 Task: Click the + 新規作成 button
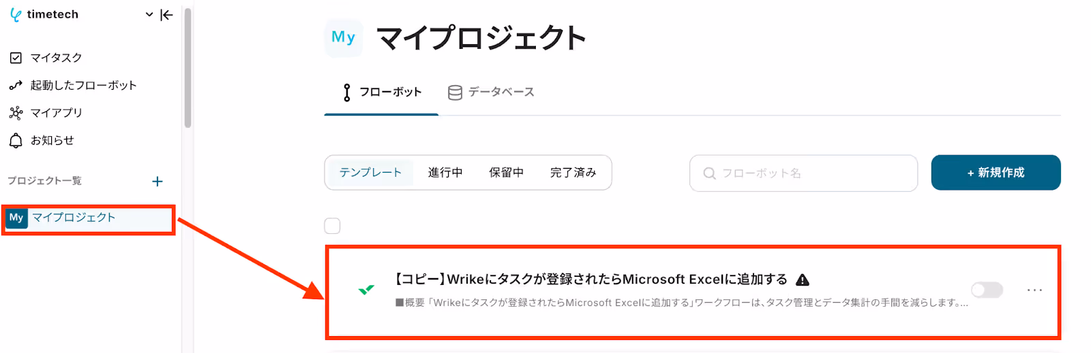[996, 173]
